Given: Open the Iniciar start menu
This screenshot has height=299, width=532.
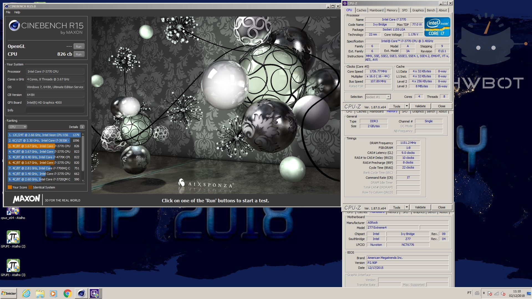Looking at the screenshot, I should click(9, 293).
